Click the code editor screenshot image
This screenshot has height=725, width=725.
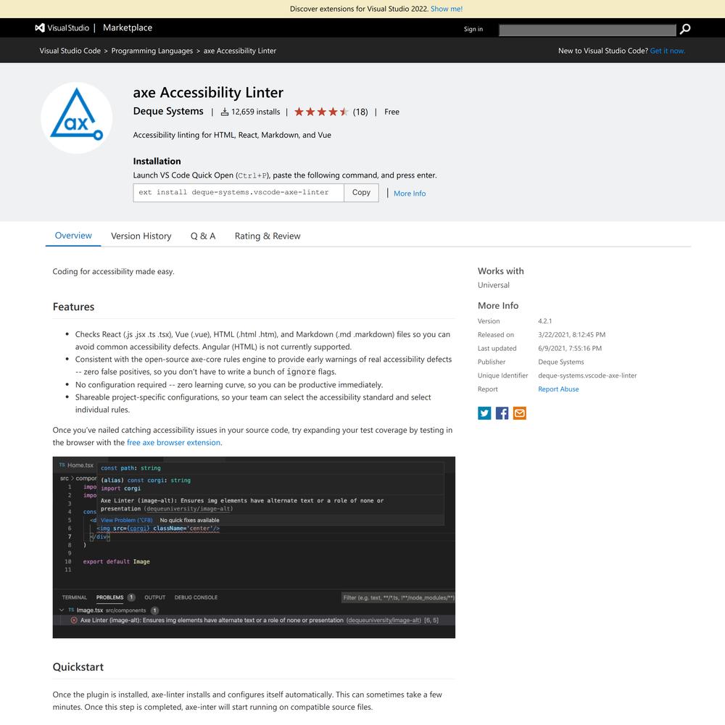[x=254, y=547]
